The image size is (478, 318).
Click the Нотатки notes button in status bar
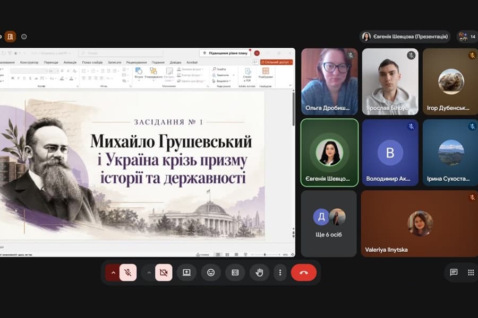coord(202,254)
